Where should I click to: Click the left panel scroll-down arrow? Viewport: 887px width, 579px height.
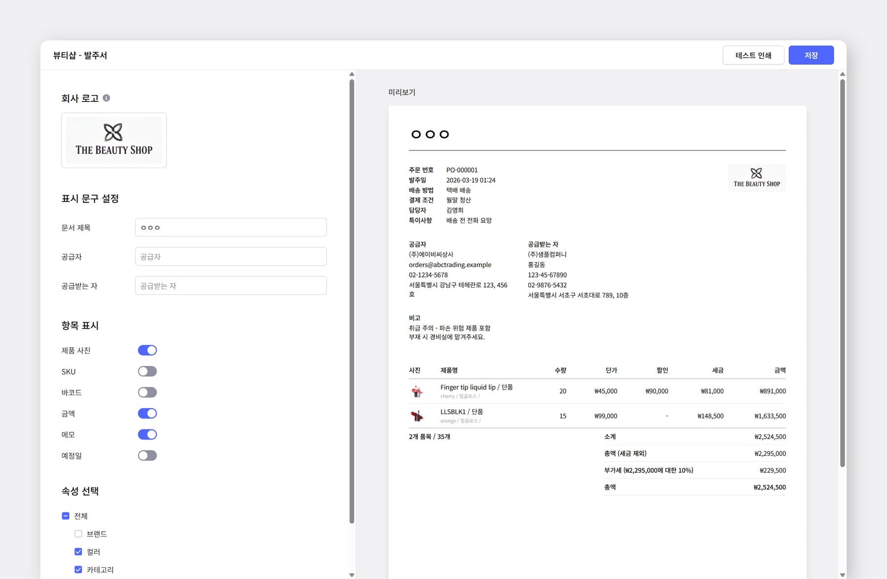point(352,575)
